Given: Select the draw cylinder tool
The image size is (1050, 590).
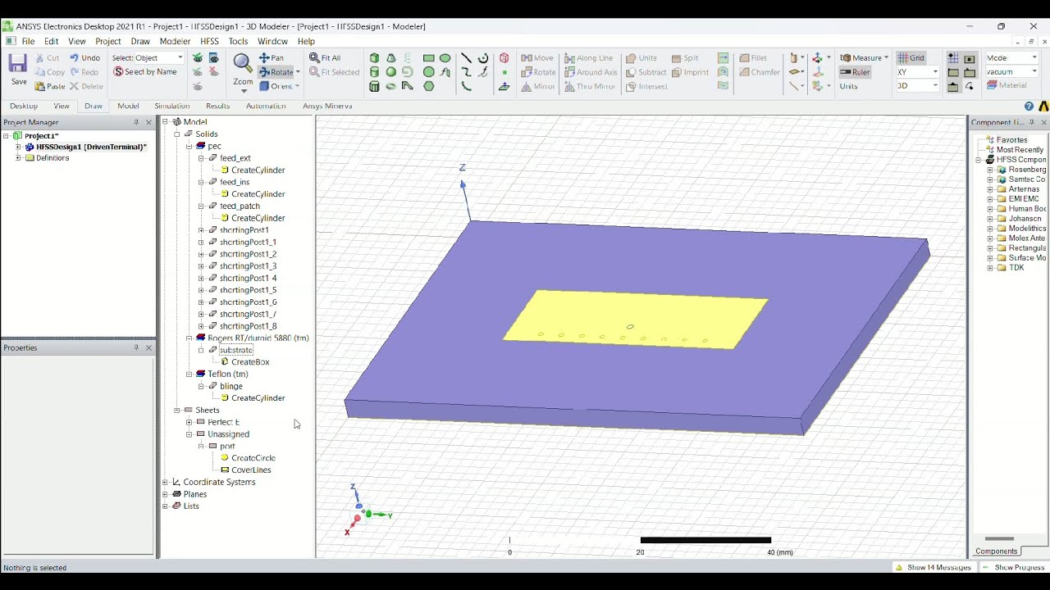Looking at the screenshot, I should [x=375, y=72].
